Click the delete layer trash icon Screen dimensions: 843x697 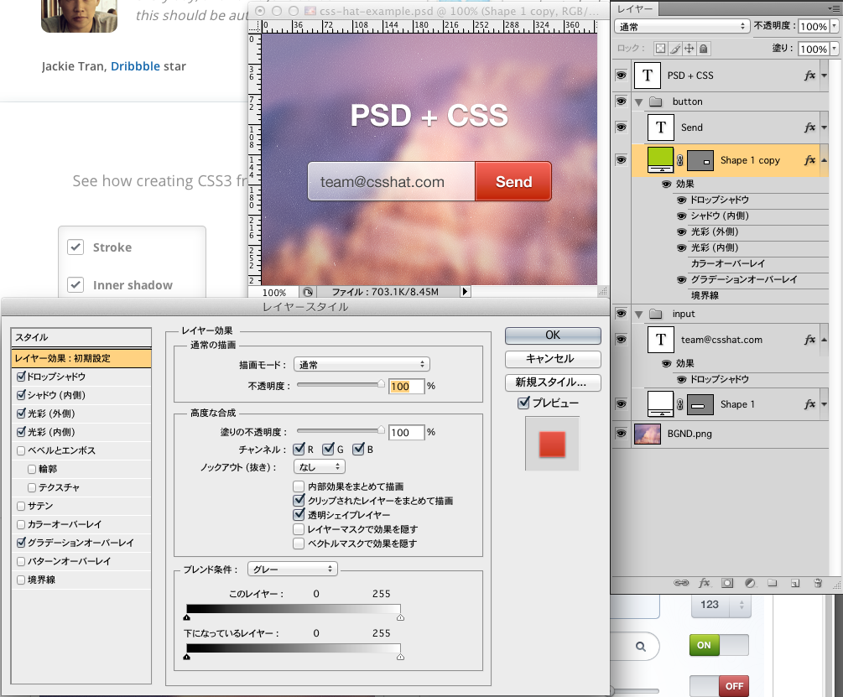(x=818, y=583)
